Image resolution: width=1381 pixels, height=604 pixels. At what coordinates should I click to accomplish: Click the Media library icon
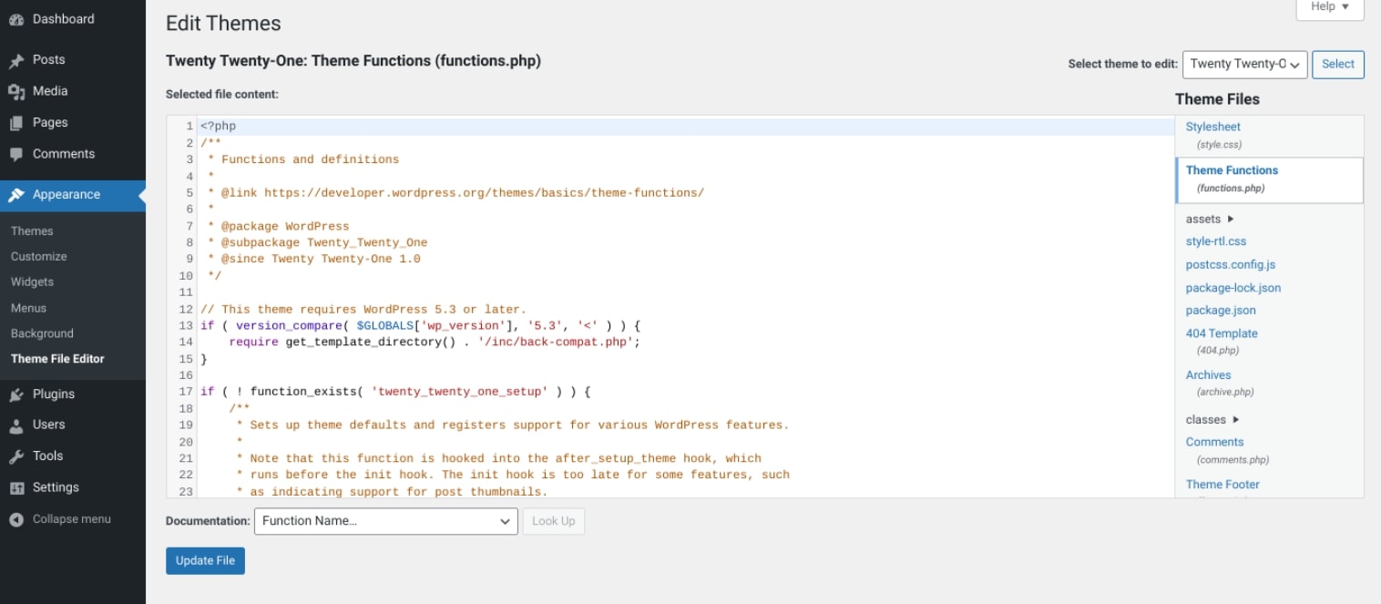point(16,91)
